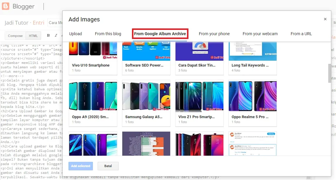Viewport: 336px width, 180px height.
Task: Switch to the Upload tab
Action: tap(76, 34)
